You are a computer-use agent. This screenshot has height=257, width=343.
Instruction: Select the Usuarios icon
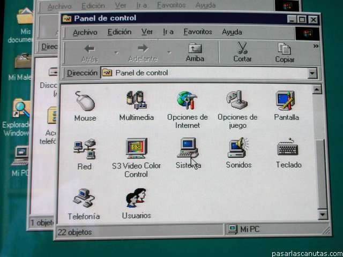pos(136,198)
